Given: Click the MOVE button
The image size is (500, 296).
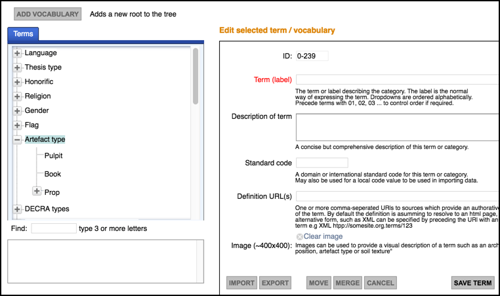Looking at the screenshot, I should click(x=318, y=283).
